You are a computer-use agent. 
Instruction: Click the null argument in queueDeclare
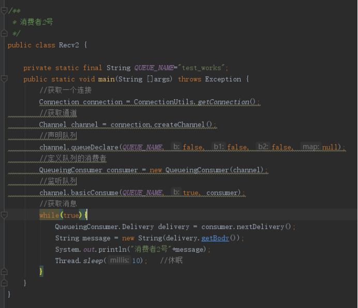coord(330,147)
